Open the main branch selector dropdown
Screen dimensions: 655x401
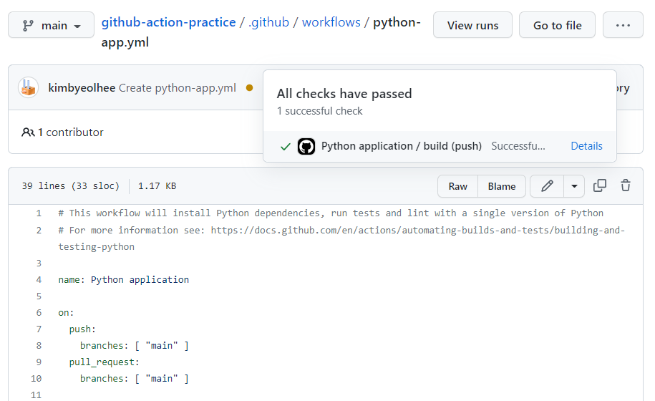pos(51,25)
